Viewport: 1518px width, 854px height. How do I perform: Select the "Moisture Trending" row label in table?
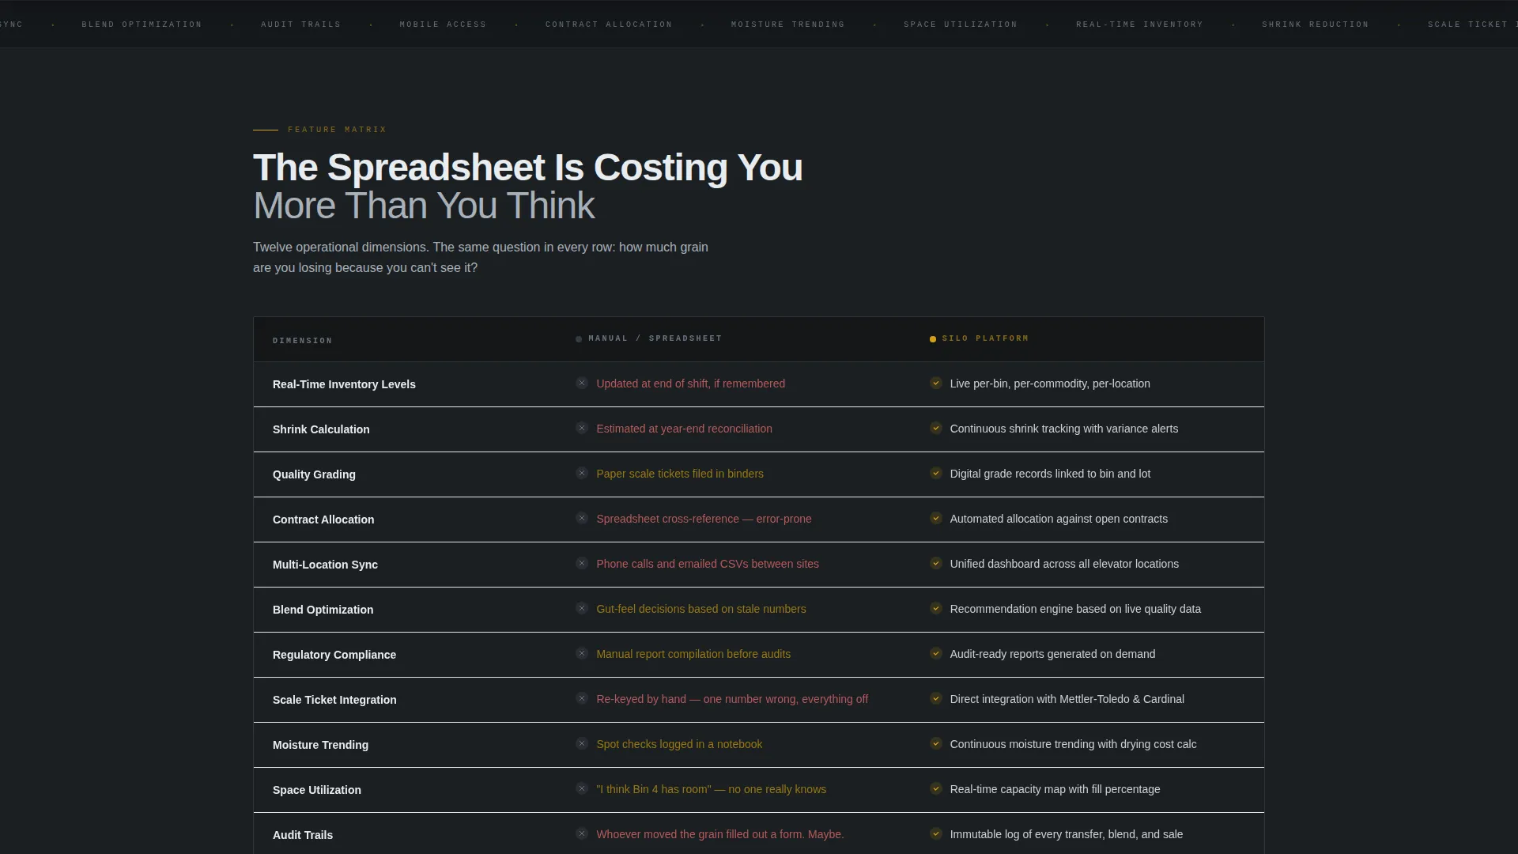[x=320, y=745]
